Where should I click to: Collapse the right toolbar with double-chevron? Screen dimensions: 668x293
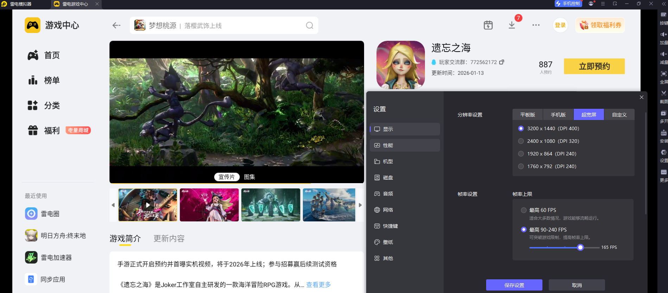pyautogui.click(x=663, y=4)
